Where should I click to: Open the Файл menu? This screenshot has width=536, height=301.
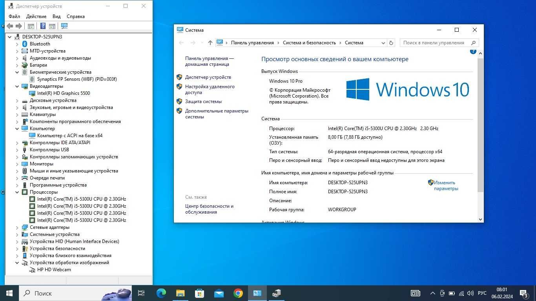pos(14,16)
